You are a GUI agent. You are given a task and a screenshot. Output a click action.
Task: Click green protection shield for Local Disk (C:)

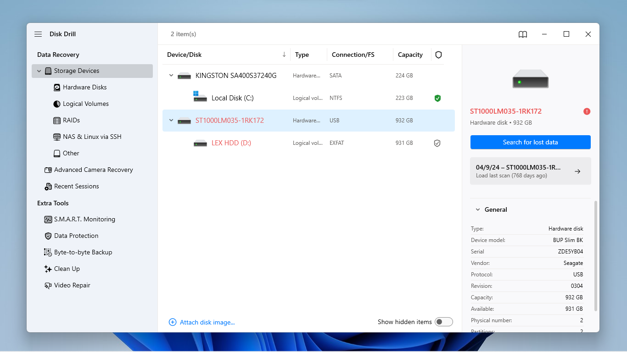pyautogui.click(x=437, y=98)
